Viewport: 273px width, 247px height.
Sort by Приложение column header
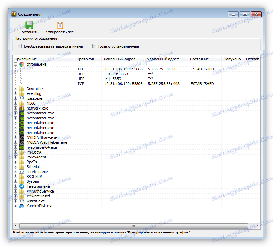click(x=44, y=59)
